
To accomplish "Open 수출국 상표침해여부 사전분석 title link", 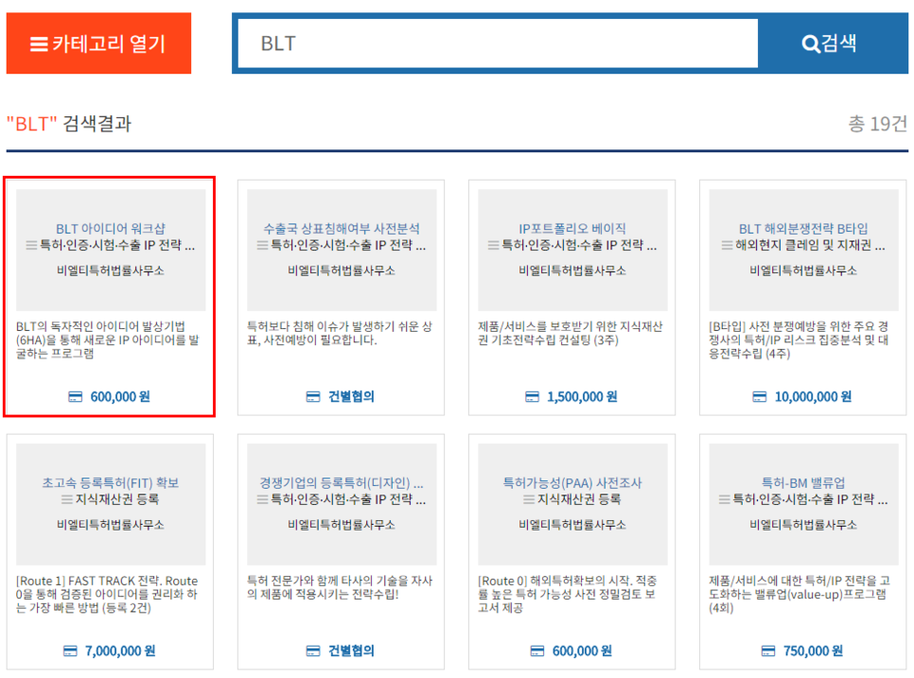I will (x=342, y=228).
